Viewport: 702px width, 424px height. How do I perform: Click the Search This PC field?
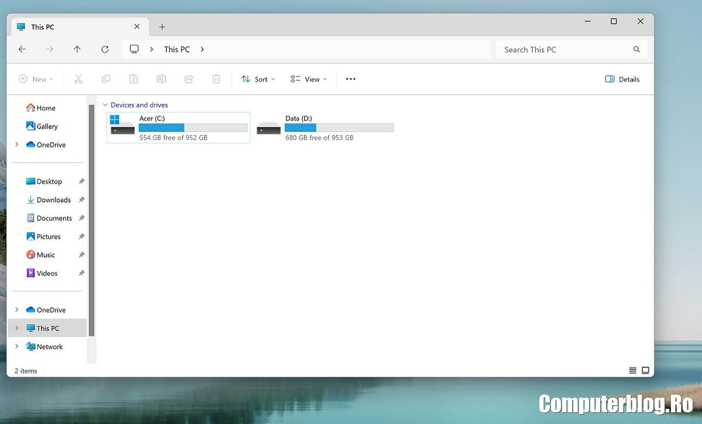[x=565, y=50]
